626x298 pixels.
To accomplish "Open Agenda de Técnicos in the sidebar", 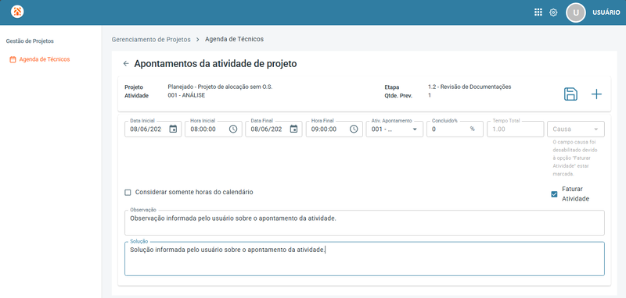I will pos(45,59).
